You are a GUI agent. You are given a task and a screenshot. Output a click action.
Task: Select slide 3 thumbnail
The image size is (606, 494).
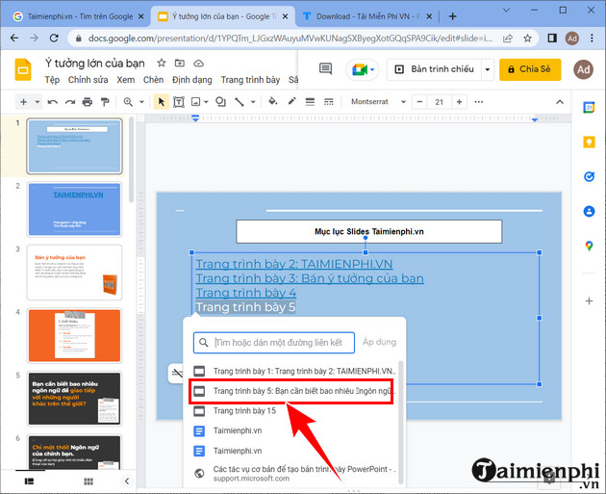(x=74, y=273)
